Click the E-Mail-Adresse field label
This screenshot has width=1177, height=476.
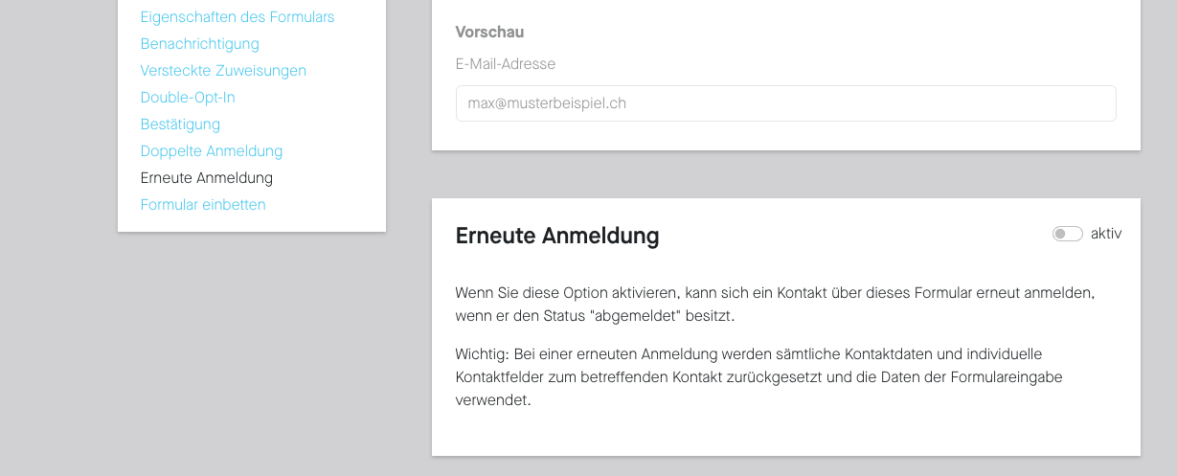point(506,64)
